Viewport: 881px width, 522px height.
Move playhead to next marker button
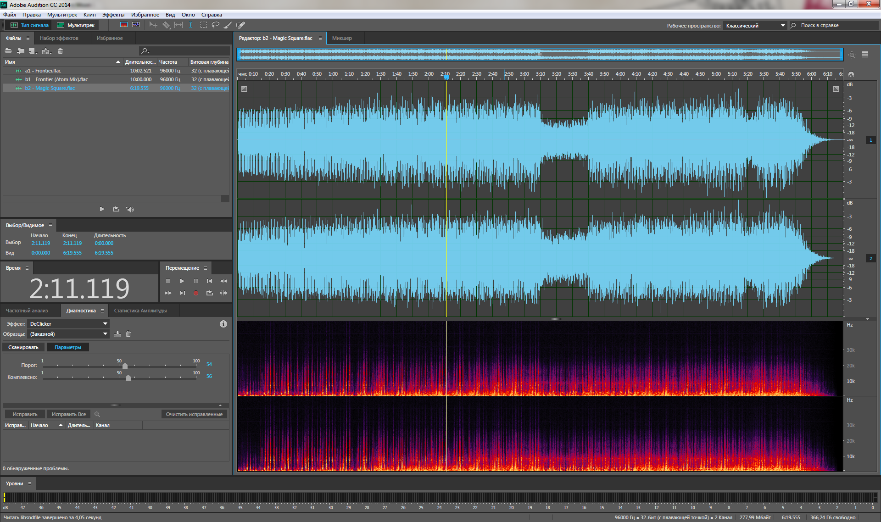(182, 293)
